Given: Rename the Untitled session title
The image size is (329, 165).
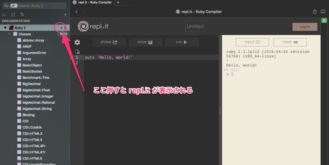Looking at the screenshot, I should click(x=195, y=26).
